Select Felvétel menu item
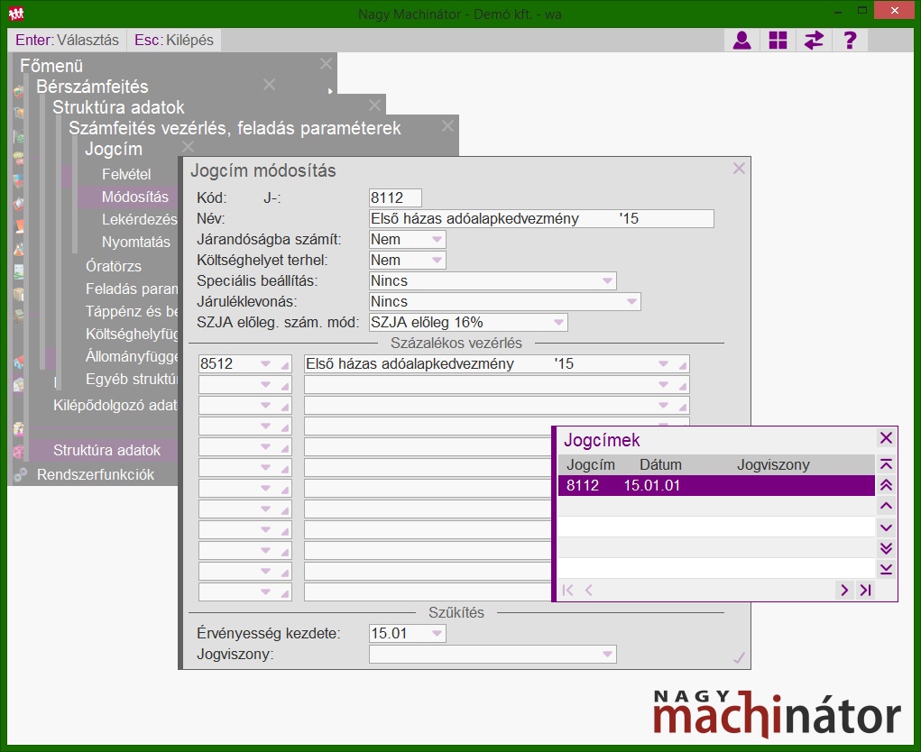921x752 pixels. [126, 174]
